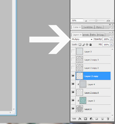115x124 pixels.
Task: Create new fill or adjustment layer
Action: click(91, 119)
